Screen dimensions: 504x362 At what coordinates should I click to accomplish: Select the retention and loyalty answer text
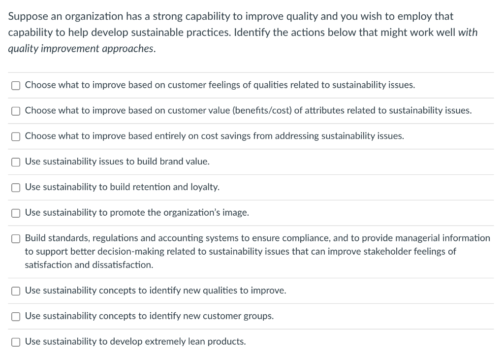coord(122,187)
